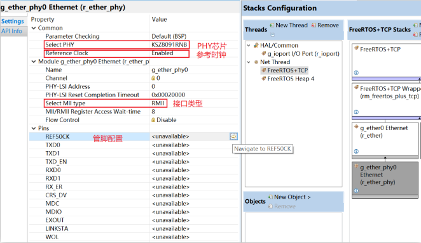This screenshot has width=421, height=243.
Task: Select the g_ether0 Ethernet stack block
Action: pyautogui.click(x=385, y=140)
